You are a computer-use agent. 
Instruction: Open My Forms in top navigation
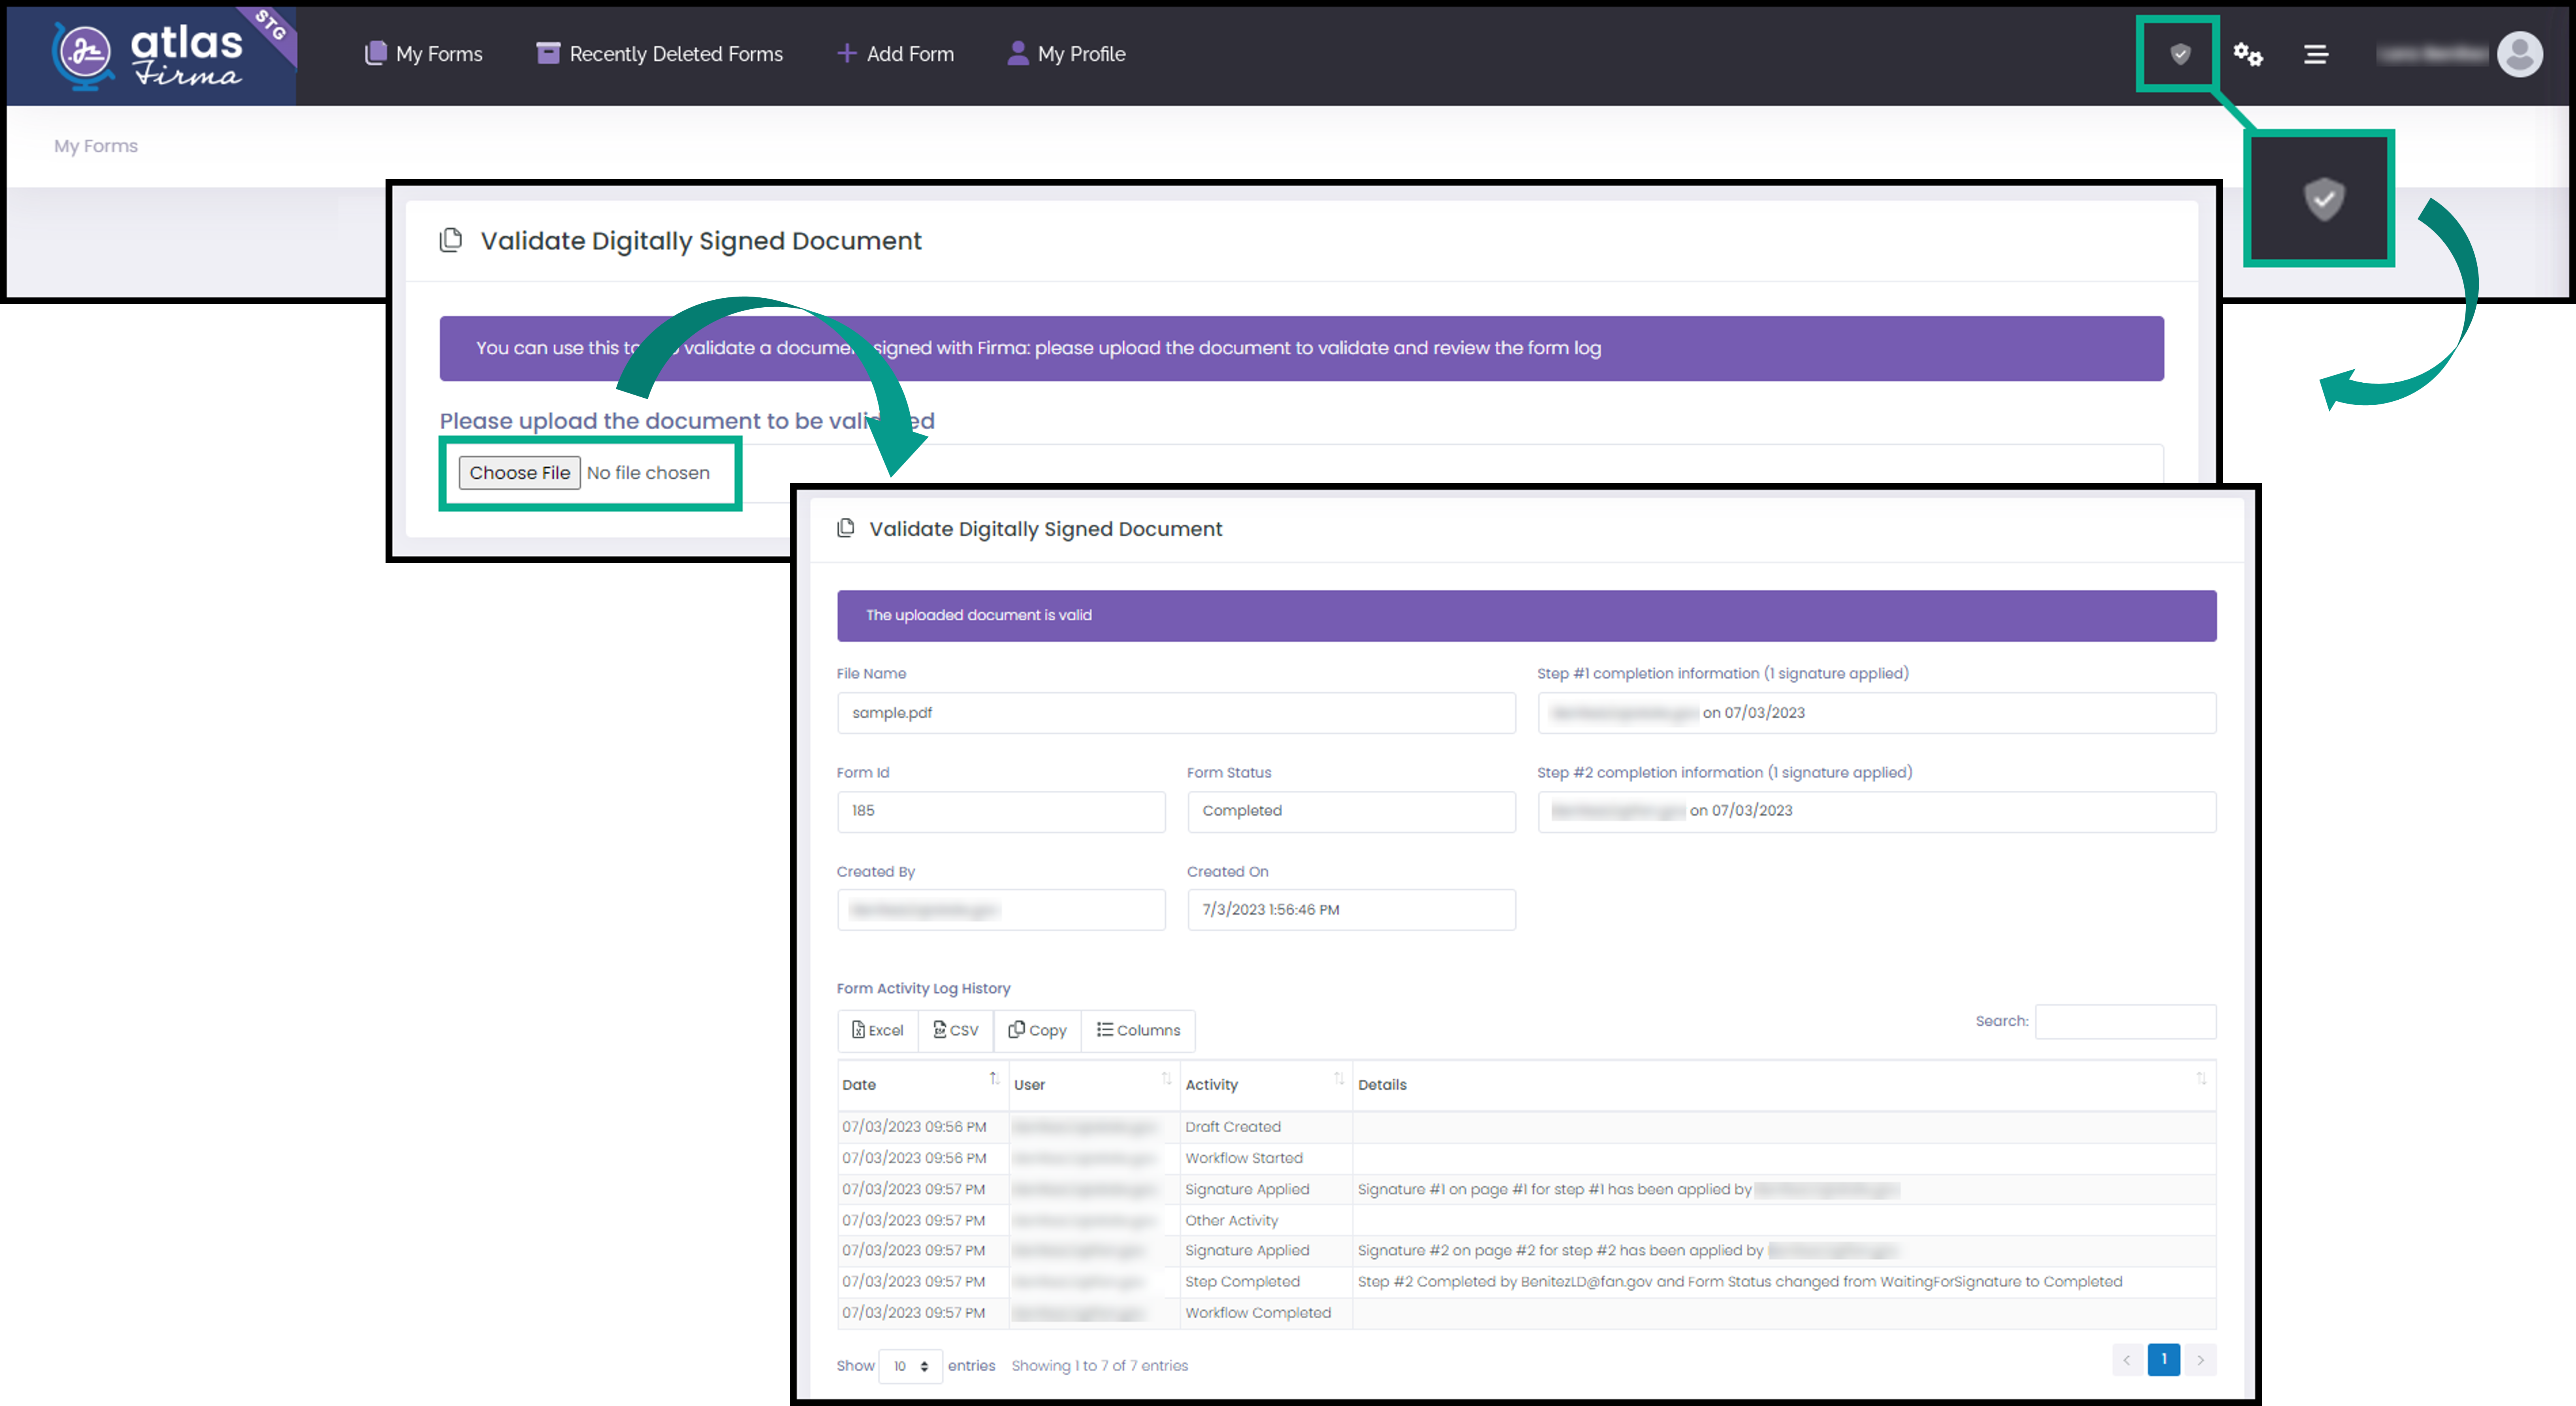click(424, 54)
